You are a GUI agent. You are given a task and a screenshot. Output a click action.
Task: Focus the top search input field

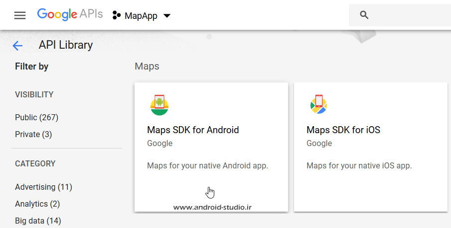click(x=400, y=15)
